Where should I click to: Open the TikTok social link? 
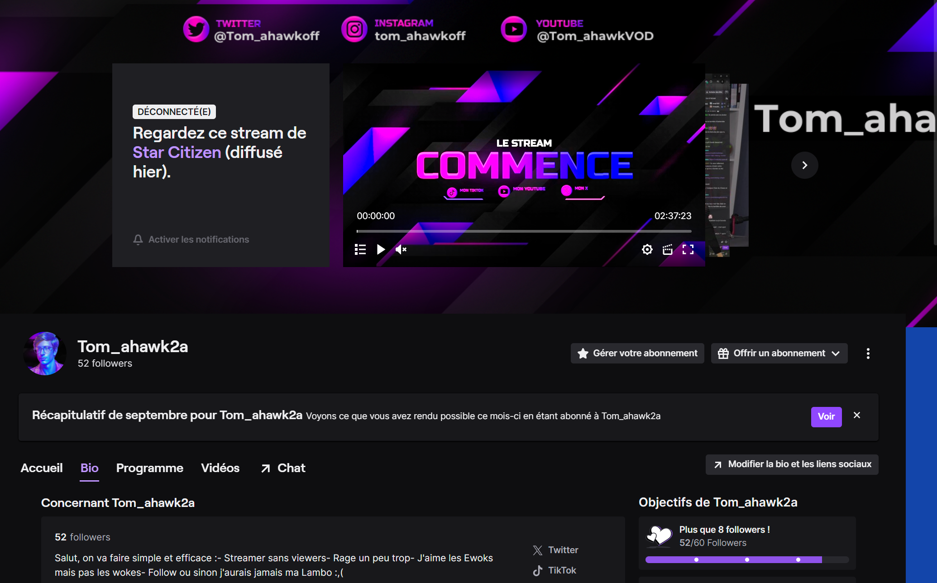[x=555, y=570]
